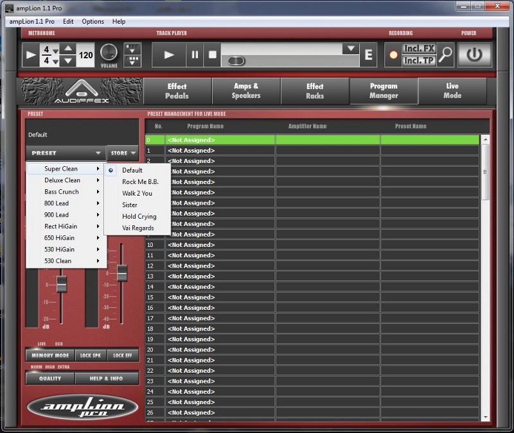514x433 pixels.
Task: Stop the track player
Action: tap(213, 55)
